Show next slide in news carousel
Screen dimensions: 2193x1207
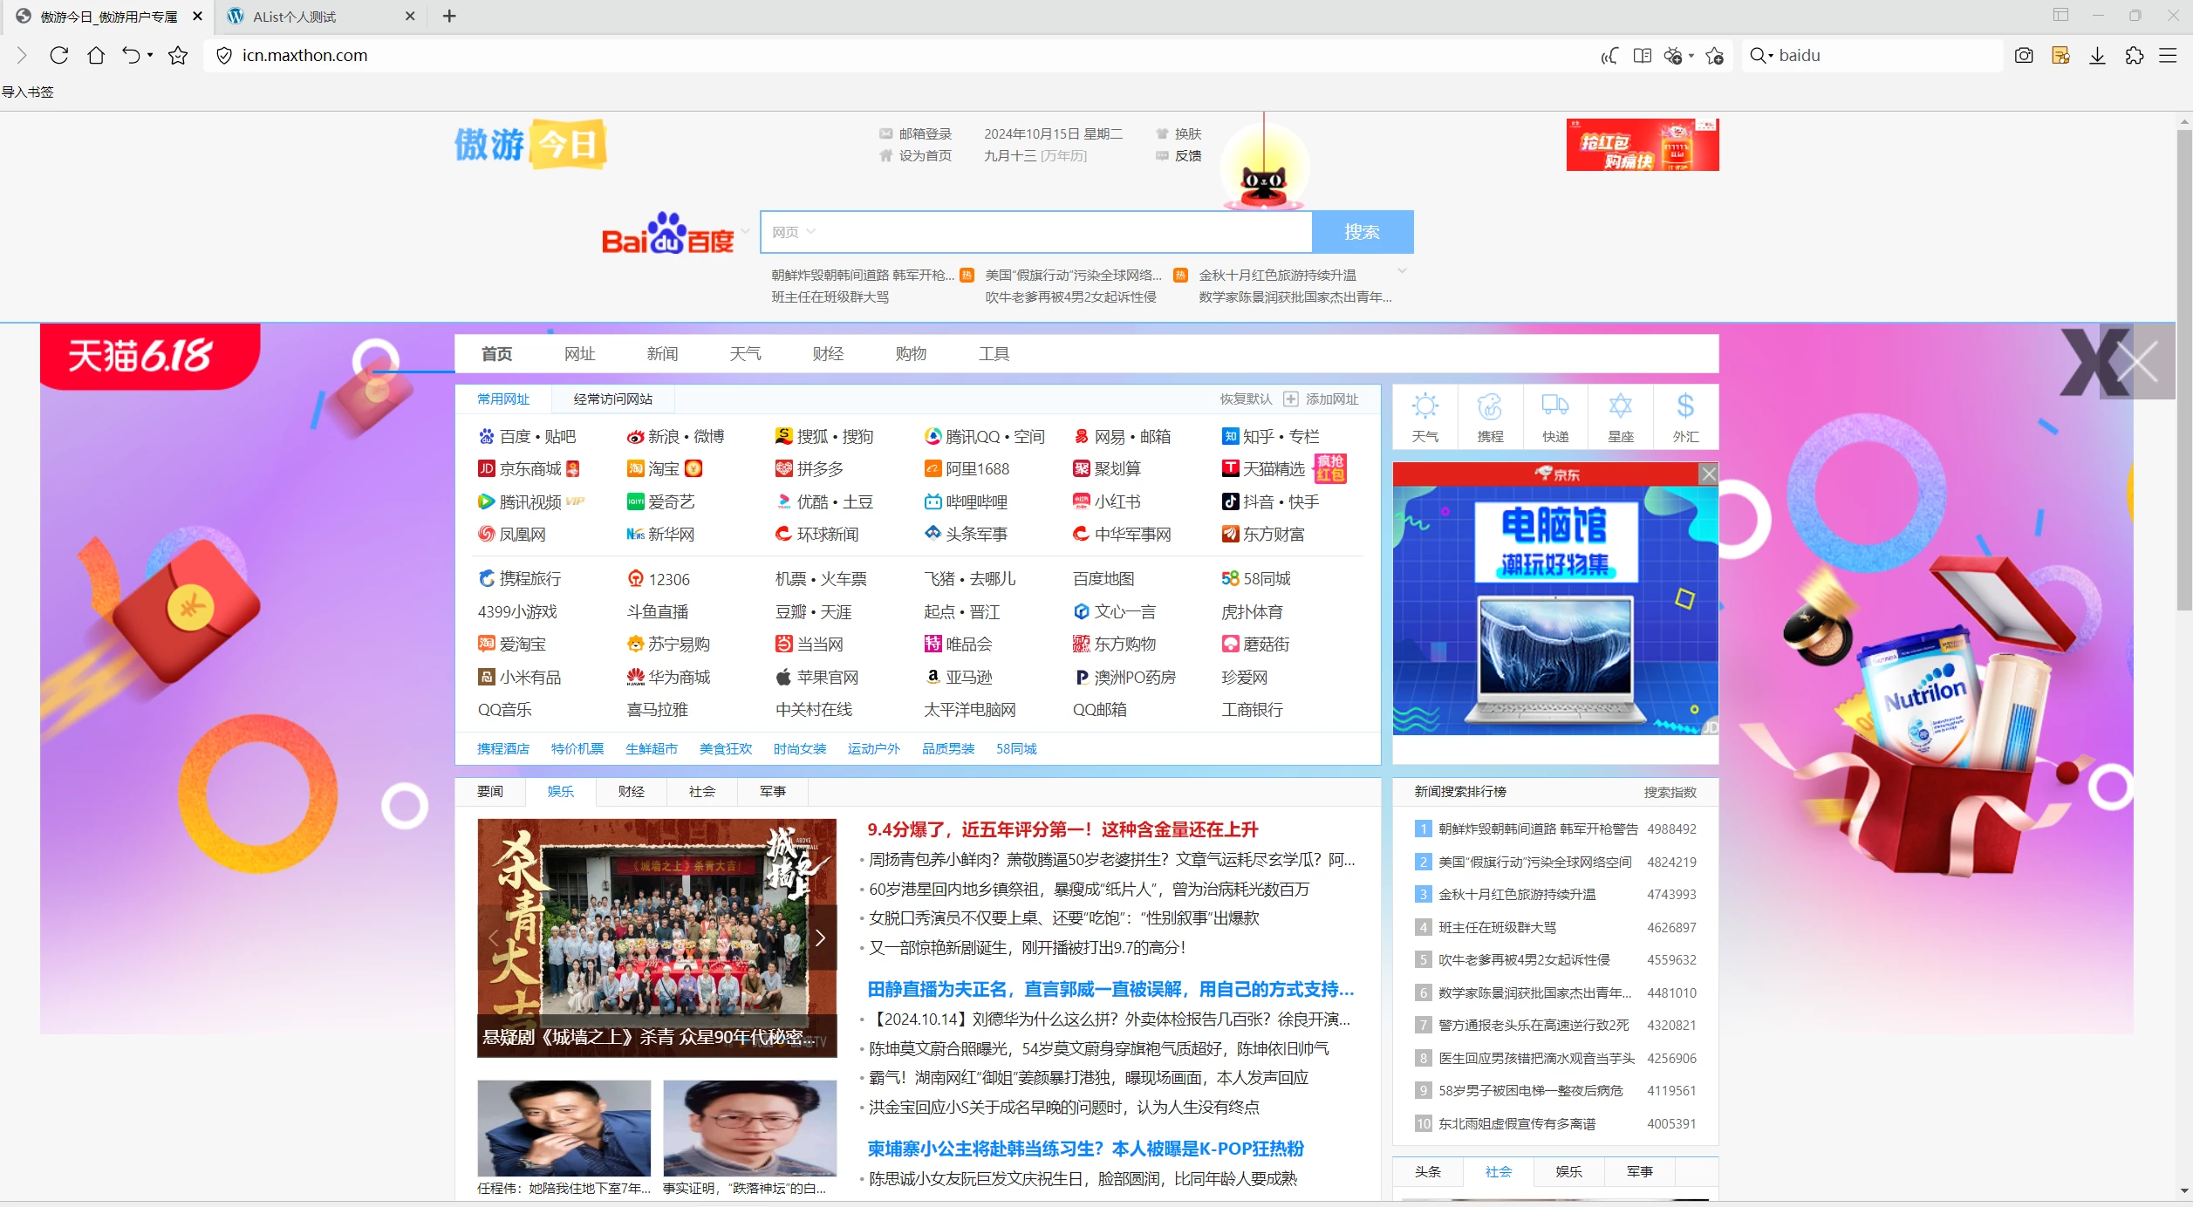820,938
